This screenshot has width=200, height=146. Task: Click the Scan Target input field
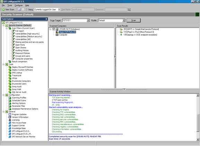[x=75, y=21]
